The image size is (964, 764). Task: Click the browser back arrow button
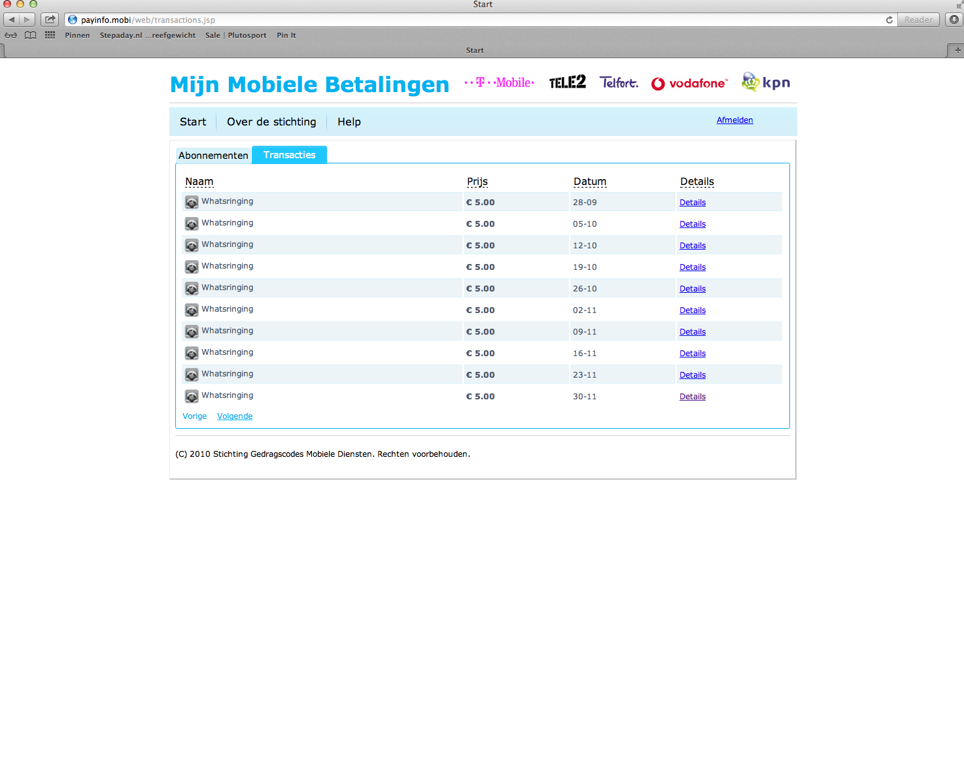12,20
